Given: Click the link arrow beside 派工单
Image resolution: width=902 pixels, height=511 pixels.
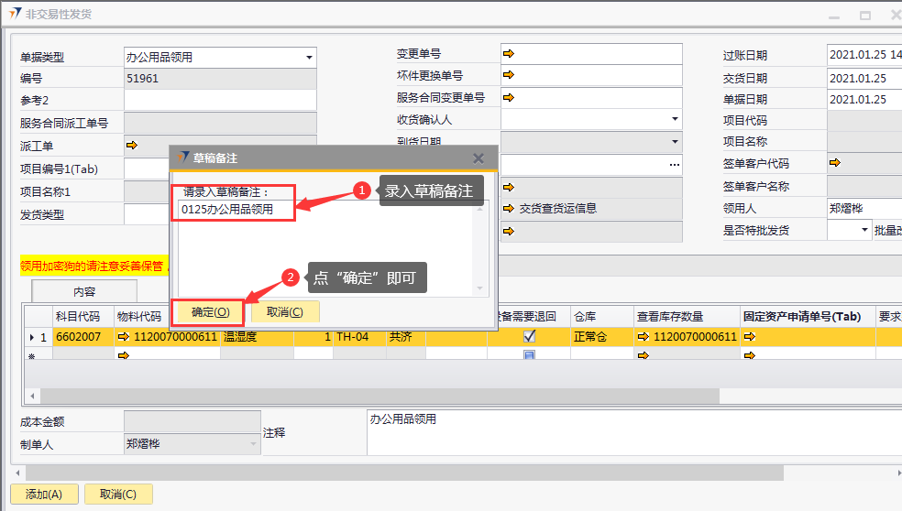Looking at the screenshot, I should click(131, 145).
